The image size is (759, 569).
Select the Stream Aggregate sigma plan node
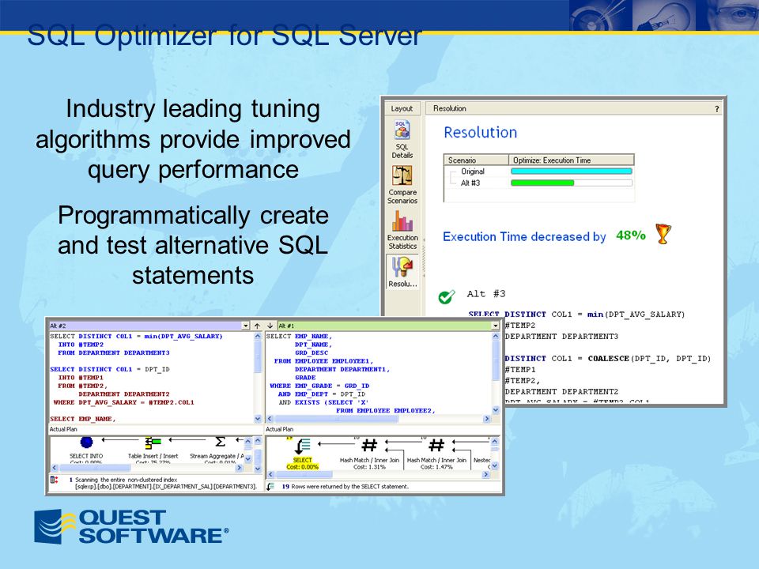[221, 442]
